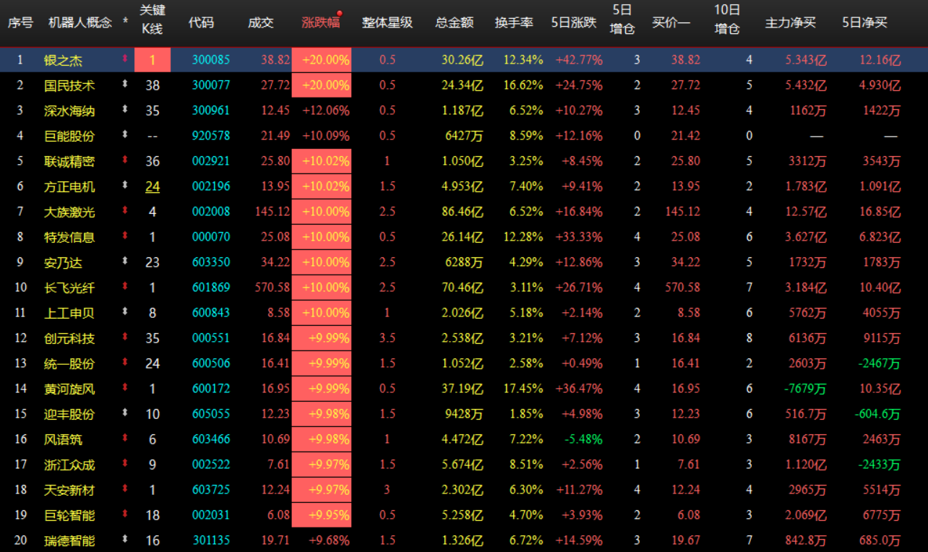Sort by the 成交 column header
This screenshot has height=552, width=928.
tap(261, 22)
